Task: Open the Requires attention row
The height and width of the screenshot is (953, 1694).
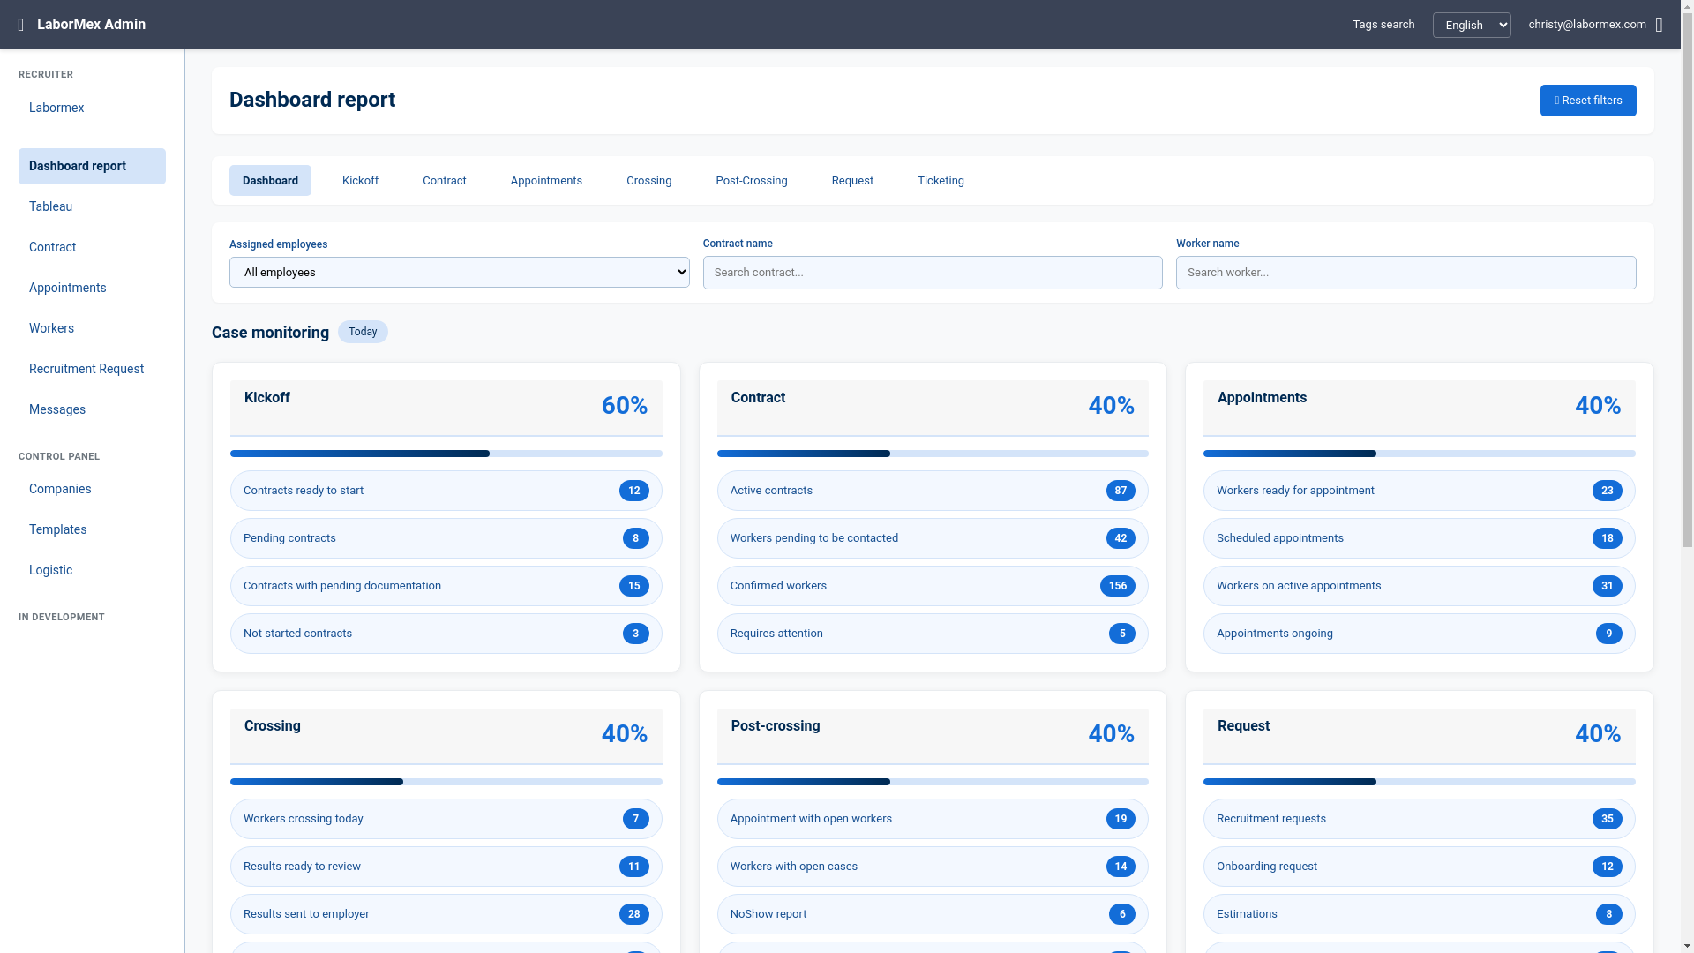Action: pos(933,634)
